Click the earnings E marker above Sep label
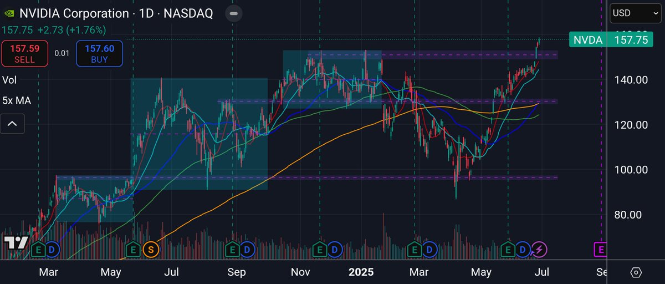This screenshot has height=284, width=665. pos(233,250)
